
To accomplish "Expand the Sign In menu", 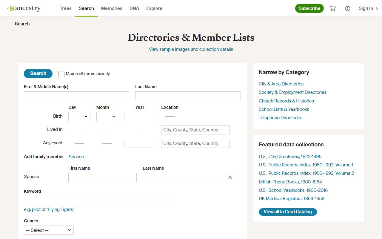I will [368, 8].
